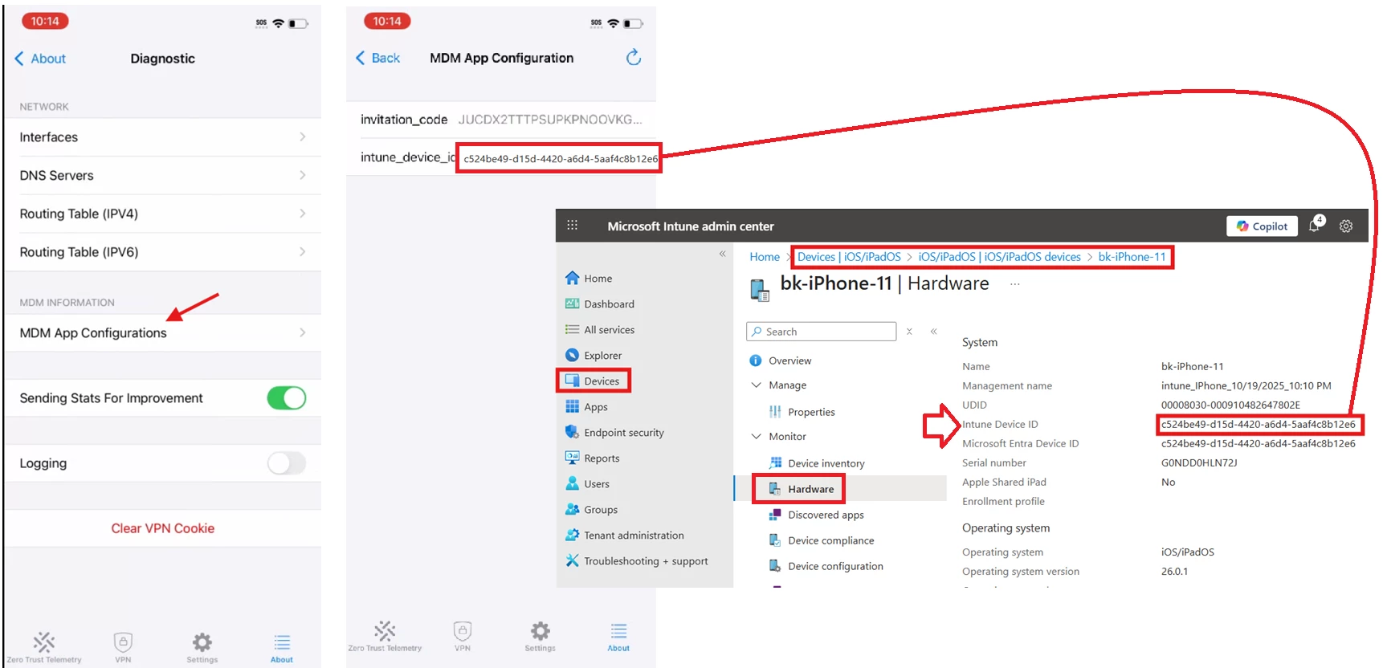Click Home breadcrumb link
Image resolution: width=1383 pixels, height=668 pixels.
tap(765, 257)
